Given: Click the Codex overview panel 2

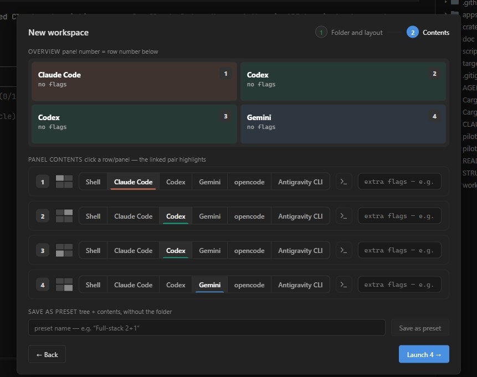Looking at the screenshot, I should [343, 81].
